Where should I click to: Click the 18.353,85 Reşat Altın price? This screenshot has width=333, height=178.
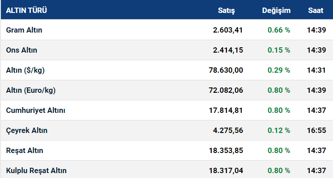[x=226, y=151]
